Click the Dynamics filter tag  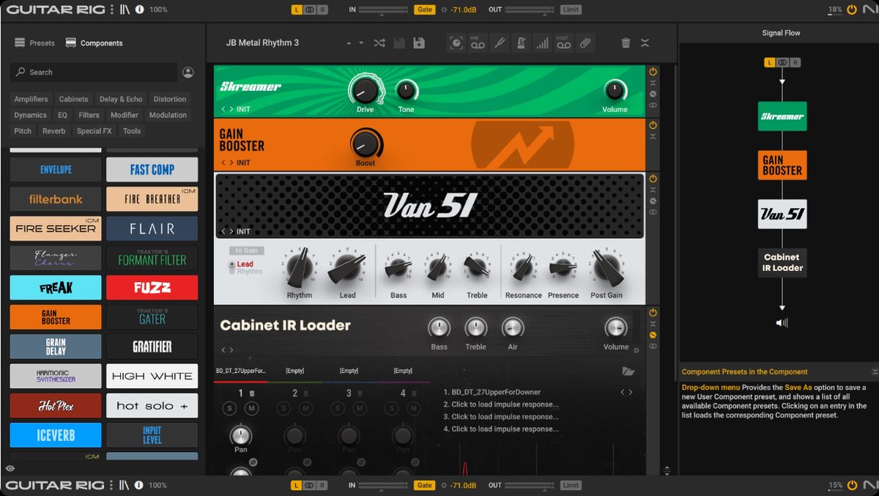pyautogui.click(x=30, y=115)
